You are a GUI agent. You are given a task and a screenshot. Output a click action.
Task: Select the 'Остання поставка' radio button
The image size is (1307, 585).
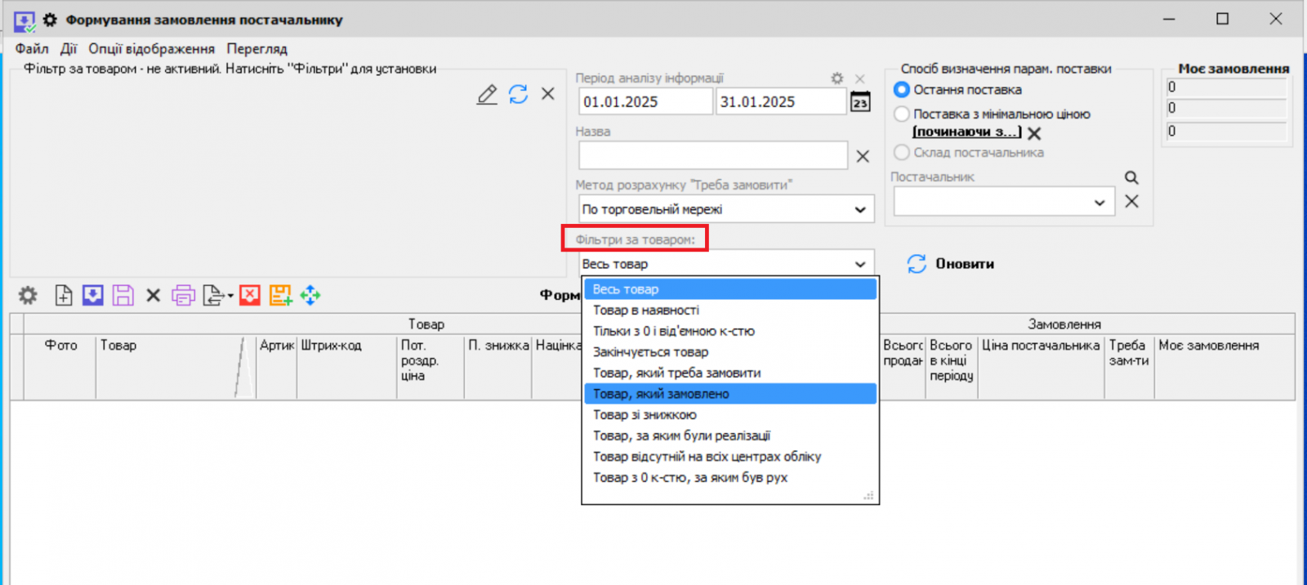(902, 90)
